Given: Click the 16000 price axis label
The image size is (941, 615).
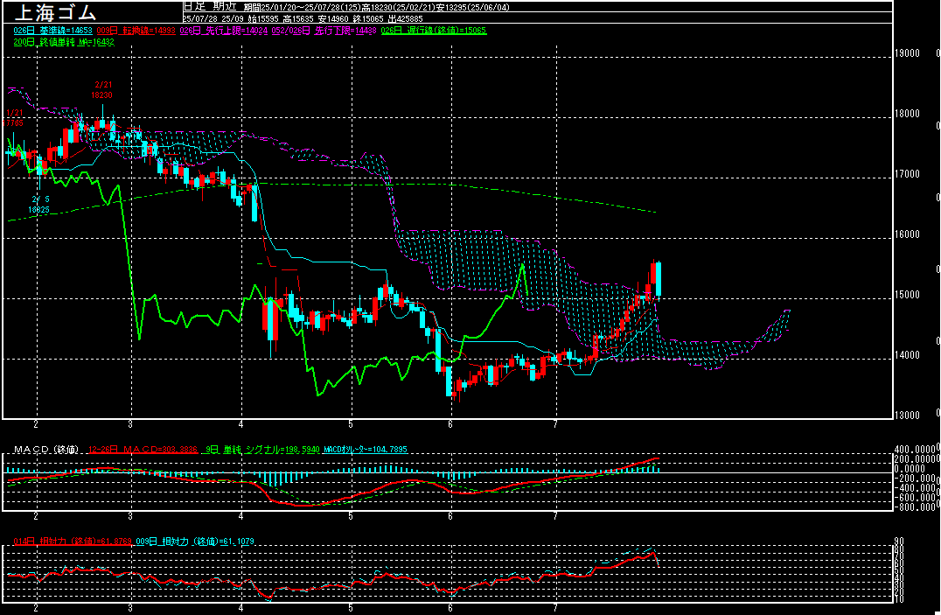Looking at the screenshot, I should [x=907, y=234].
